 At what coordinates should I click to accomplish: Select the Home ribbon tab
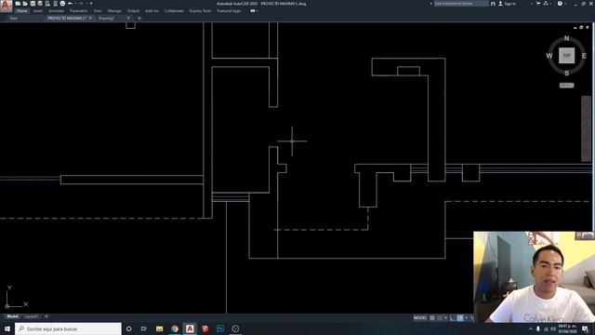[x=22, y=11]
